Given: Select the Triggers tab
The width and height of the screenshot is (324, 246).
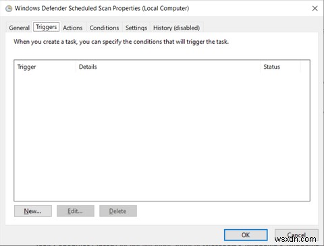Looking at the screenshot, I should [x=47, y=27].
